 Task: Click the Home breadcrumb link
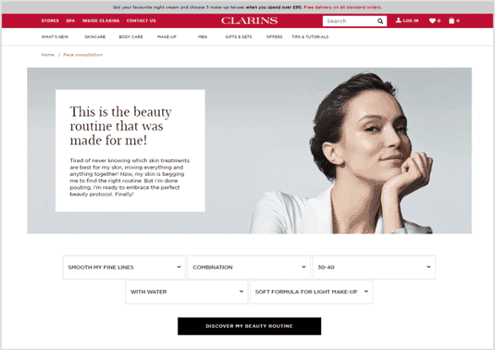pos(47,55)
